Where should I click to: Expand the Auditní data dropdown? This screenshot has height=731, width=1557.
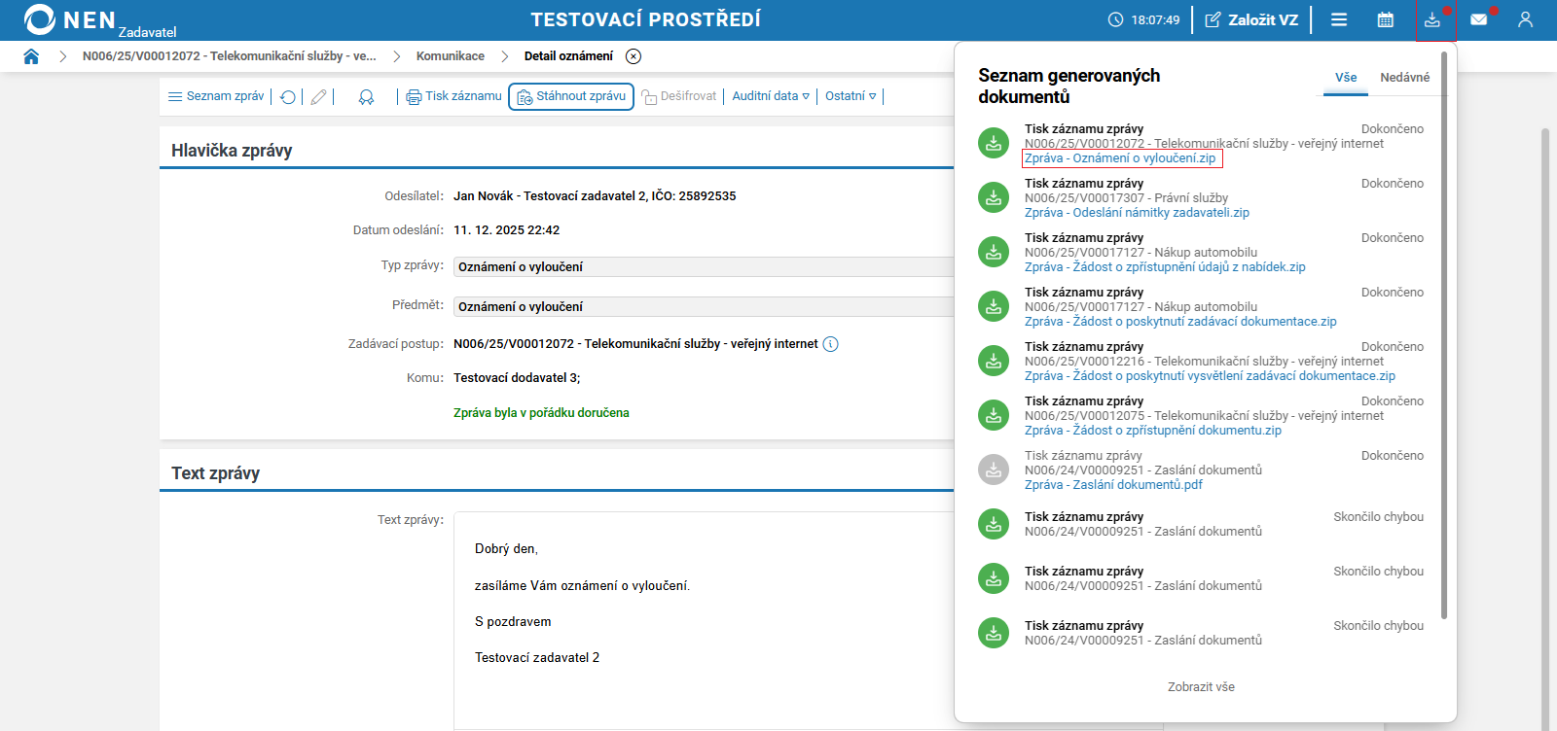(x=771, y=96)
